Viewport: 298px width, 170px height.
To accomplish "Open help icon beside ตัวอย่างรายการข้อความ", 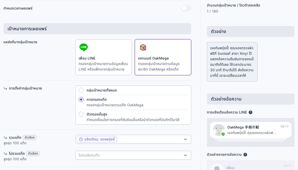I will coord(245,154).
